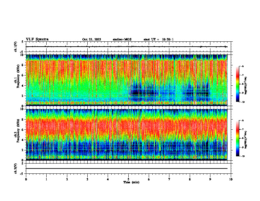The width and height of the screenshot is (260, 201).
Task: Click the "-6" tick on ch.1 color bar
Action: (243, 66)
